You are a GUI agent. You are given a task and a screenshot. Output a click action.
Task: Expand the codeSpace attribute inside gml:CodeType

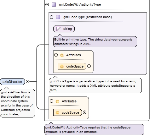click(x=89, y=66)
